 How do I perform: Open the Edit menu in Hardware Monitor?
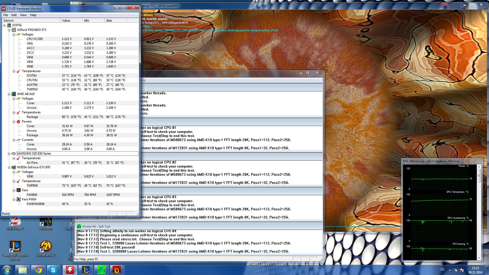[14, 15]
